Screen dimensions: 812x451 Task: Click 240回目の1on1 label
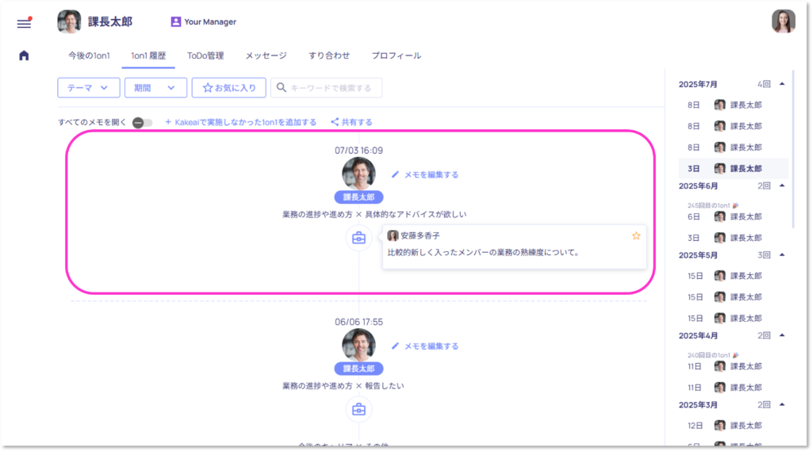coord(708,355)
